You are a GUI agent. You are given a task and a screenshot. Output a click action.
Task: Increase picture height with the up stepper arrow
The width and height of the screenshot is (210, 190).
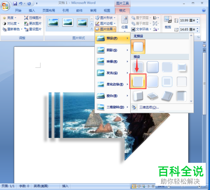[x=197, y=19]
